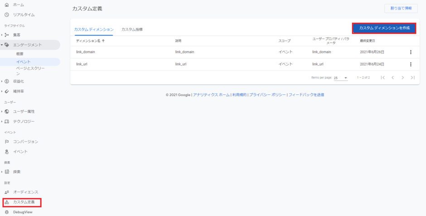The width and height of the screenshot is (426, 216).
Task: Switch to the Custom metrics tab
Action: tap(132, 29)
